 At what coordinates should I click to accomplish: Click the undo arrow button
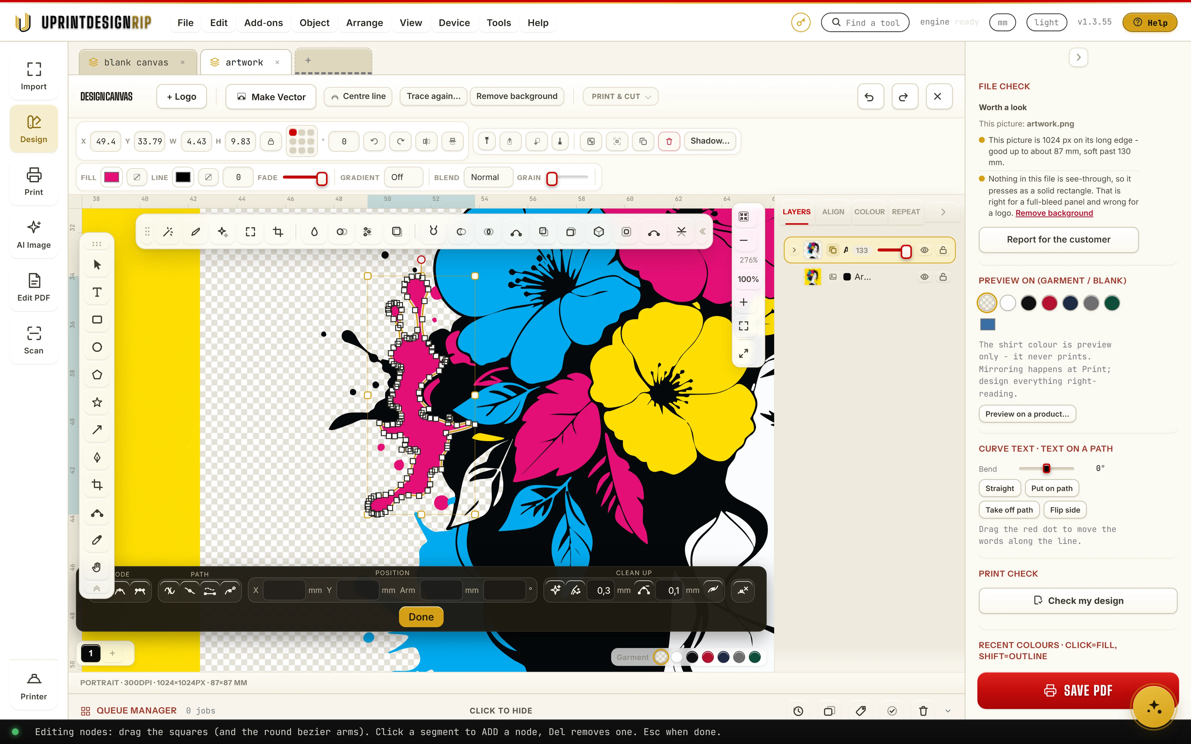point(870,96)
